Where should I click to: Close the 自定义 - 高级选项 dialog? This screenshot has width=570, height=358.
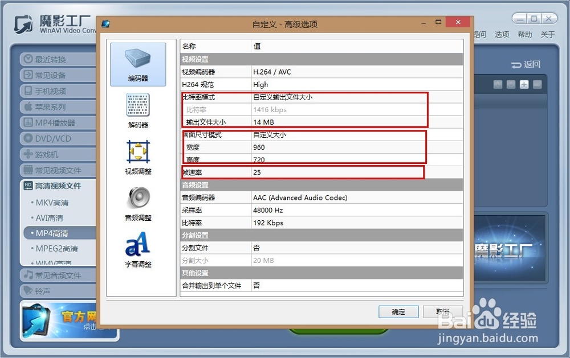(458, 22)
